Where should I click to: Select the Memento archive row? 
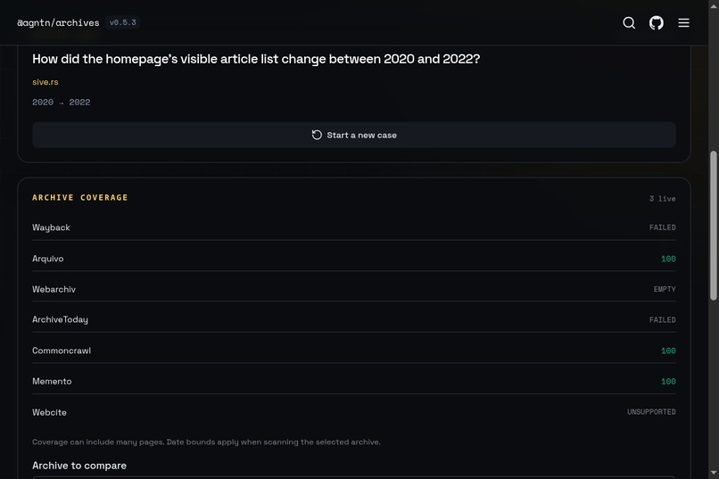click(353, 382)
